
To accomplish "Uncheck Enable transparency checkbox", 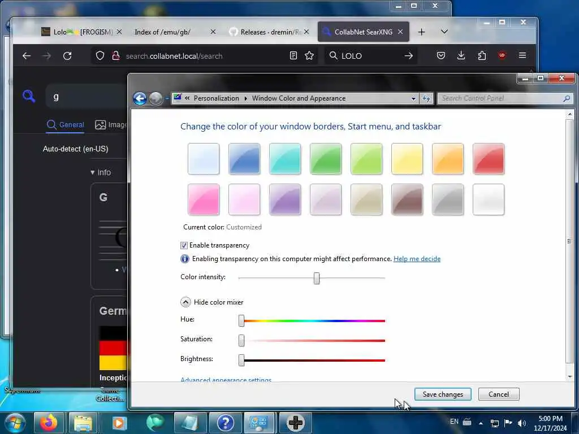I will 184,245.
